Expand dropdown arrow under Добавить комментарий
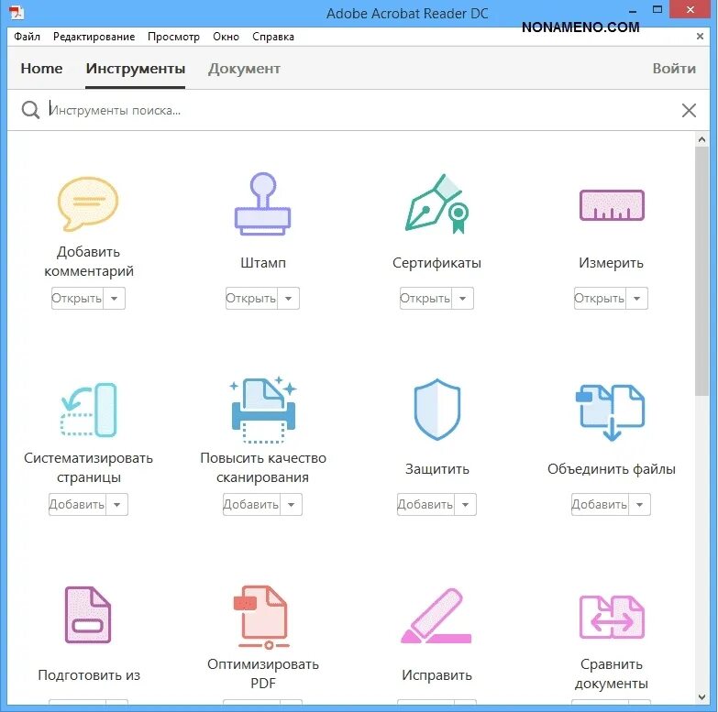 click(114, 299)
